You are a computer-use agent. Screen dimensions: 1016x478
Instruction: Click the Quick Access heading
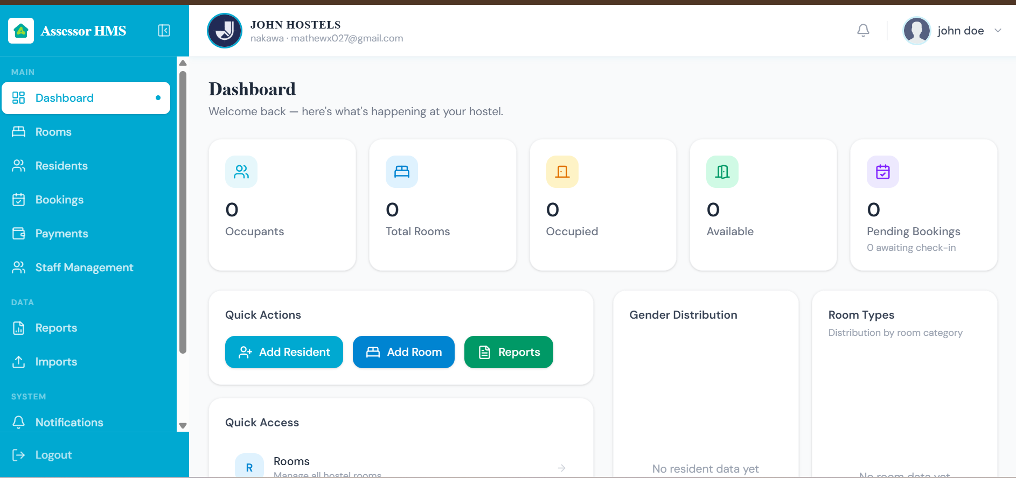point(262,423)
